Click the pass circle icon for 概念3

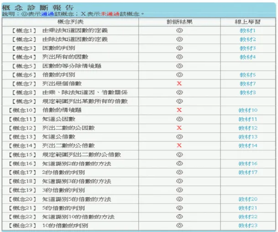tap(179, 48)
